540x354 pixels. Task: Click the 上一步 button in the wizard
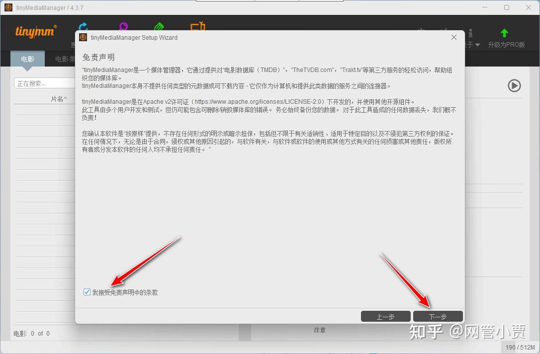386,316
